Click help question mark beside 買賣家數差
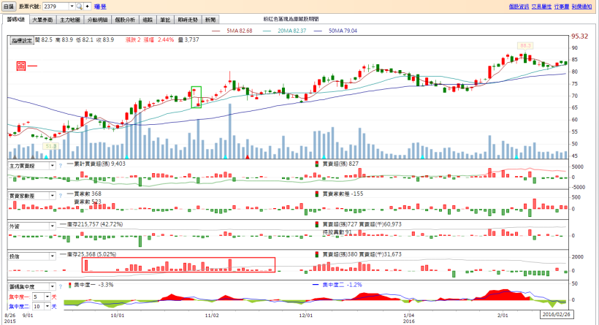Screen dimensions: 599x325 coord(60,196)
